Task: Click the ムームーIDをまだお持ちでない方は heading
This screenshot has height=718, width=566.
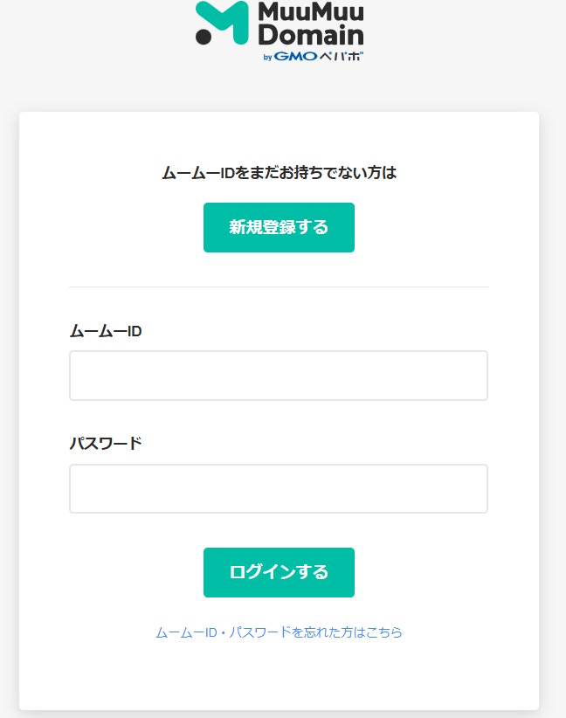Action: point(279,173)
